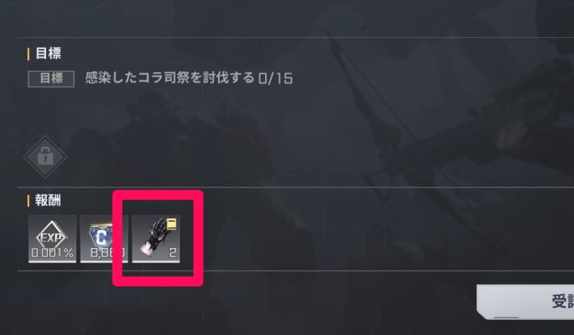Tap the 受諾 accept button
This screenshot has width=574, height=335.
[525, 302]
